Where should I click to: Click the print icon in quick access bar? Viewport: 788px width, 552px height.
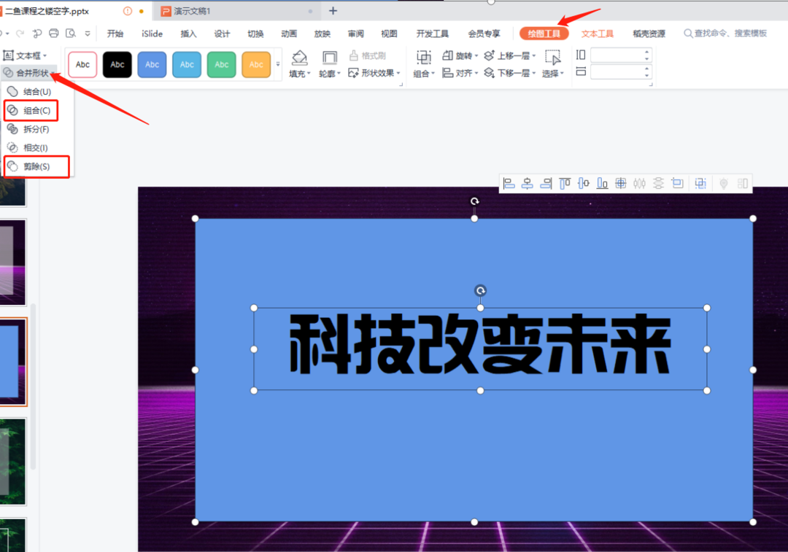tap(53, 34)
